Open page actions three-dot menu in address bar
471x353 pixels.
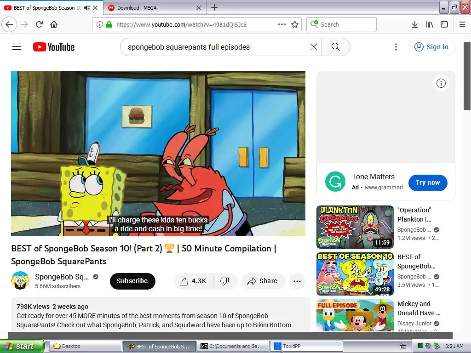point(282,24)
